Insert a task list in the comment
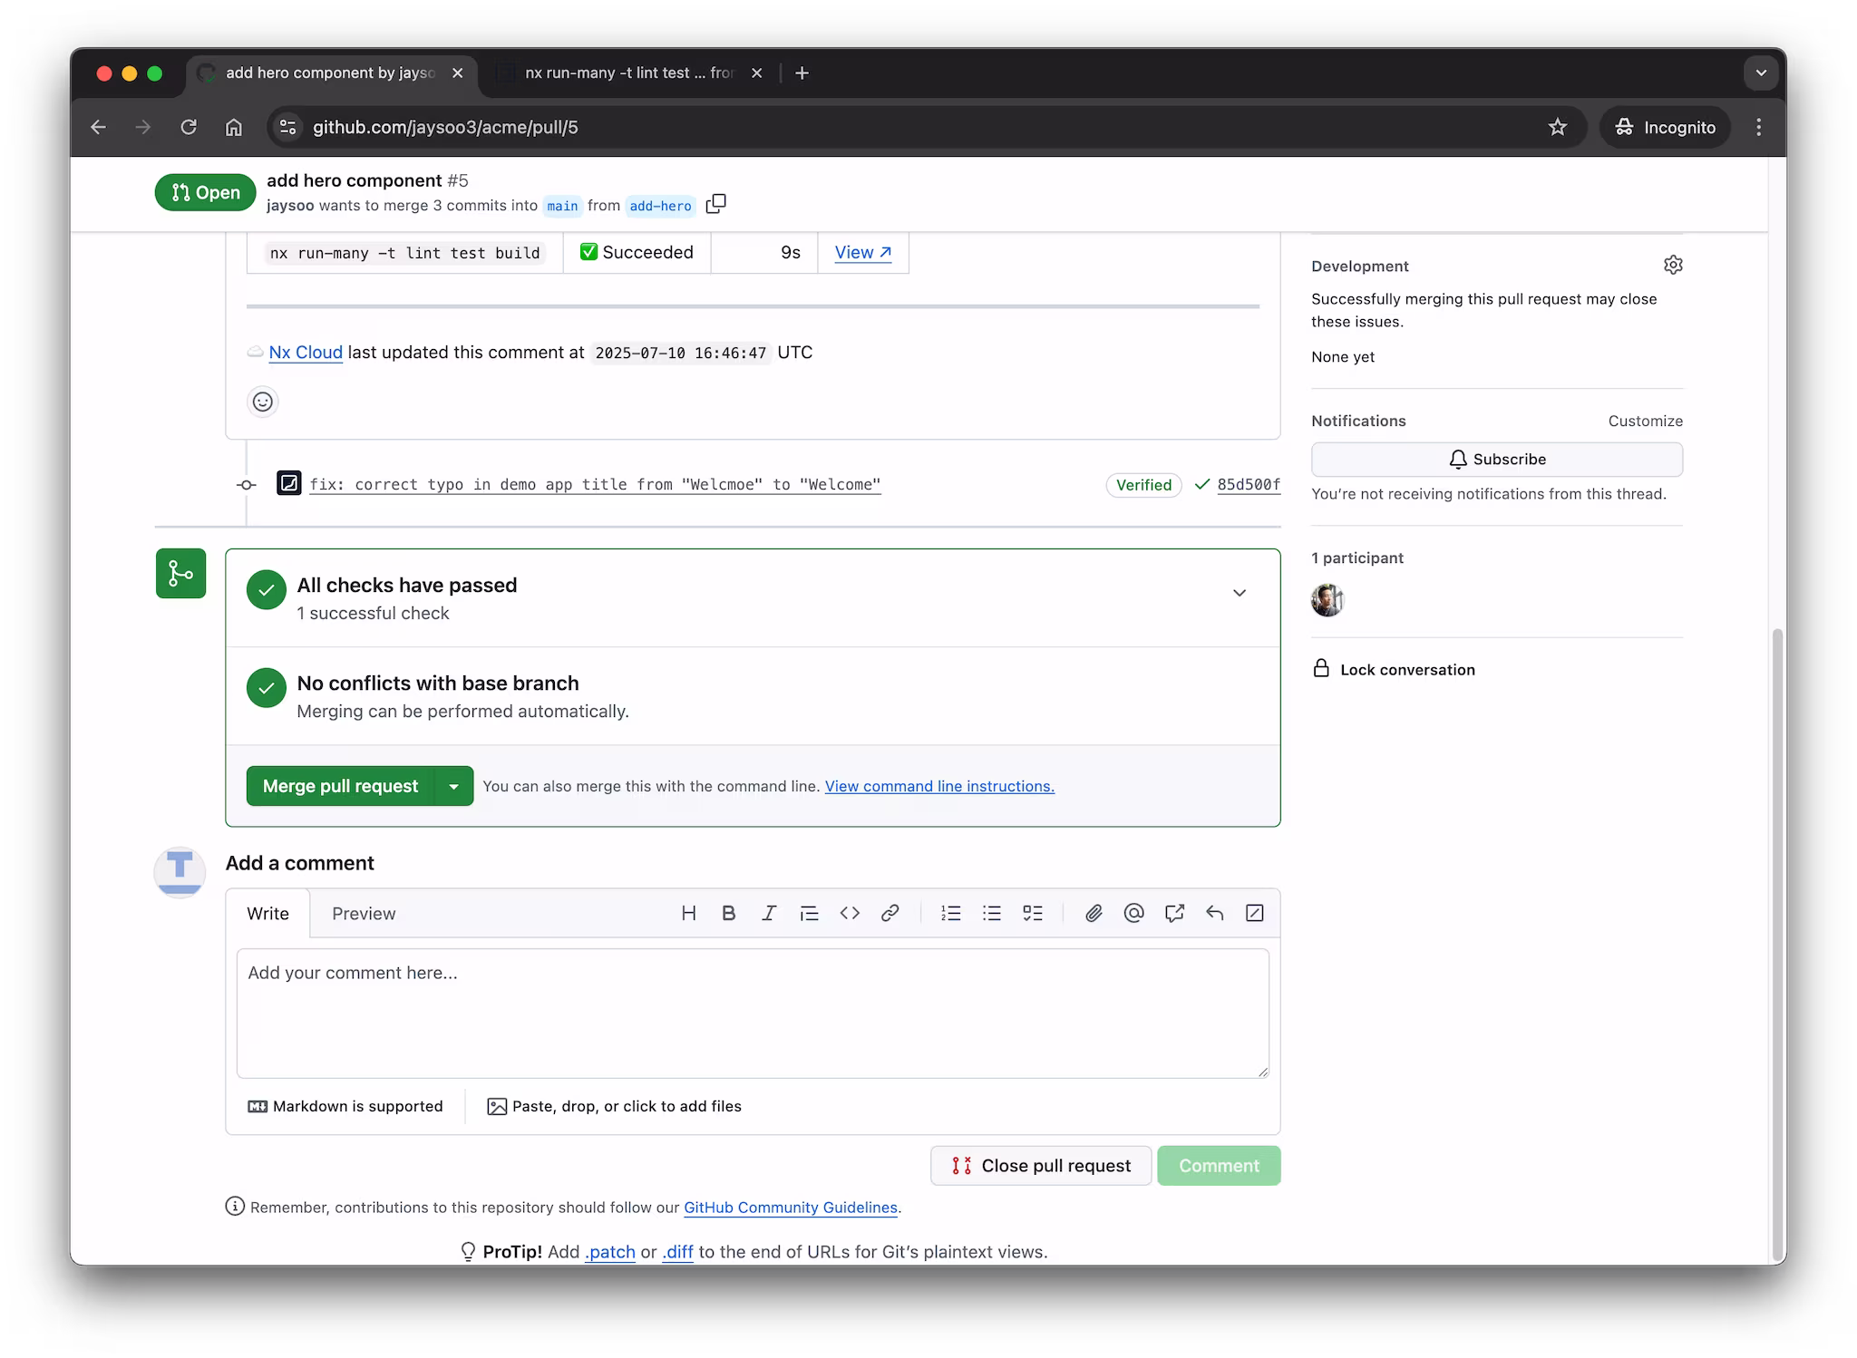This screenshot has height=1358, width=1857. [1033, 913]
